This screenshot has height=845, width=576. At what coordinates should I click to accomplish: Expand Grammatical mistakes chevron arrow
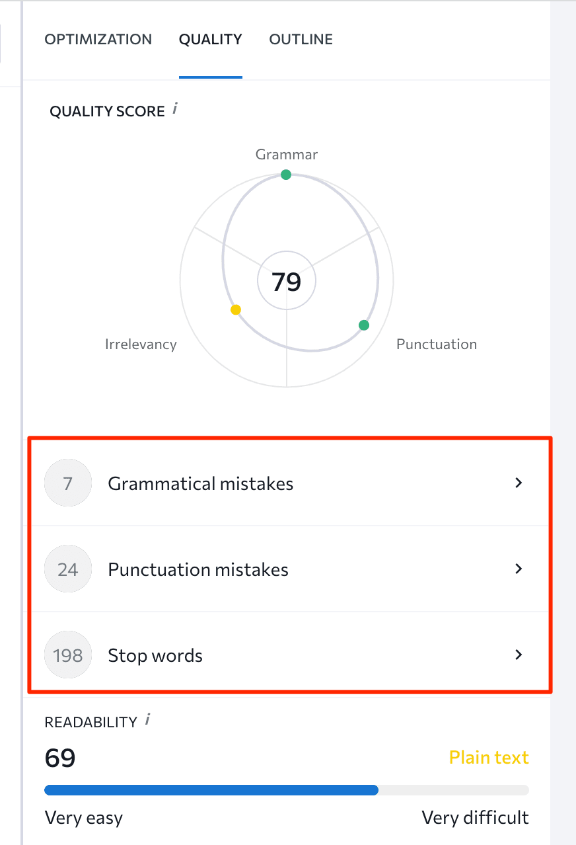pyautogui.click(x=519, y=483)
